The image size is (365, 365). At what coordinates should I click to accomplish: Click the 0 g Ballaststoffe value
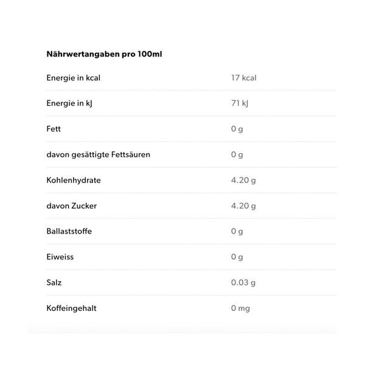[x=237, y=231]
